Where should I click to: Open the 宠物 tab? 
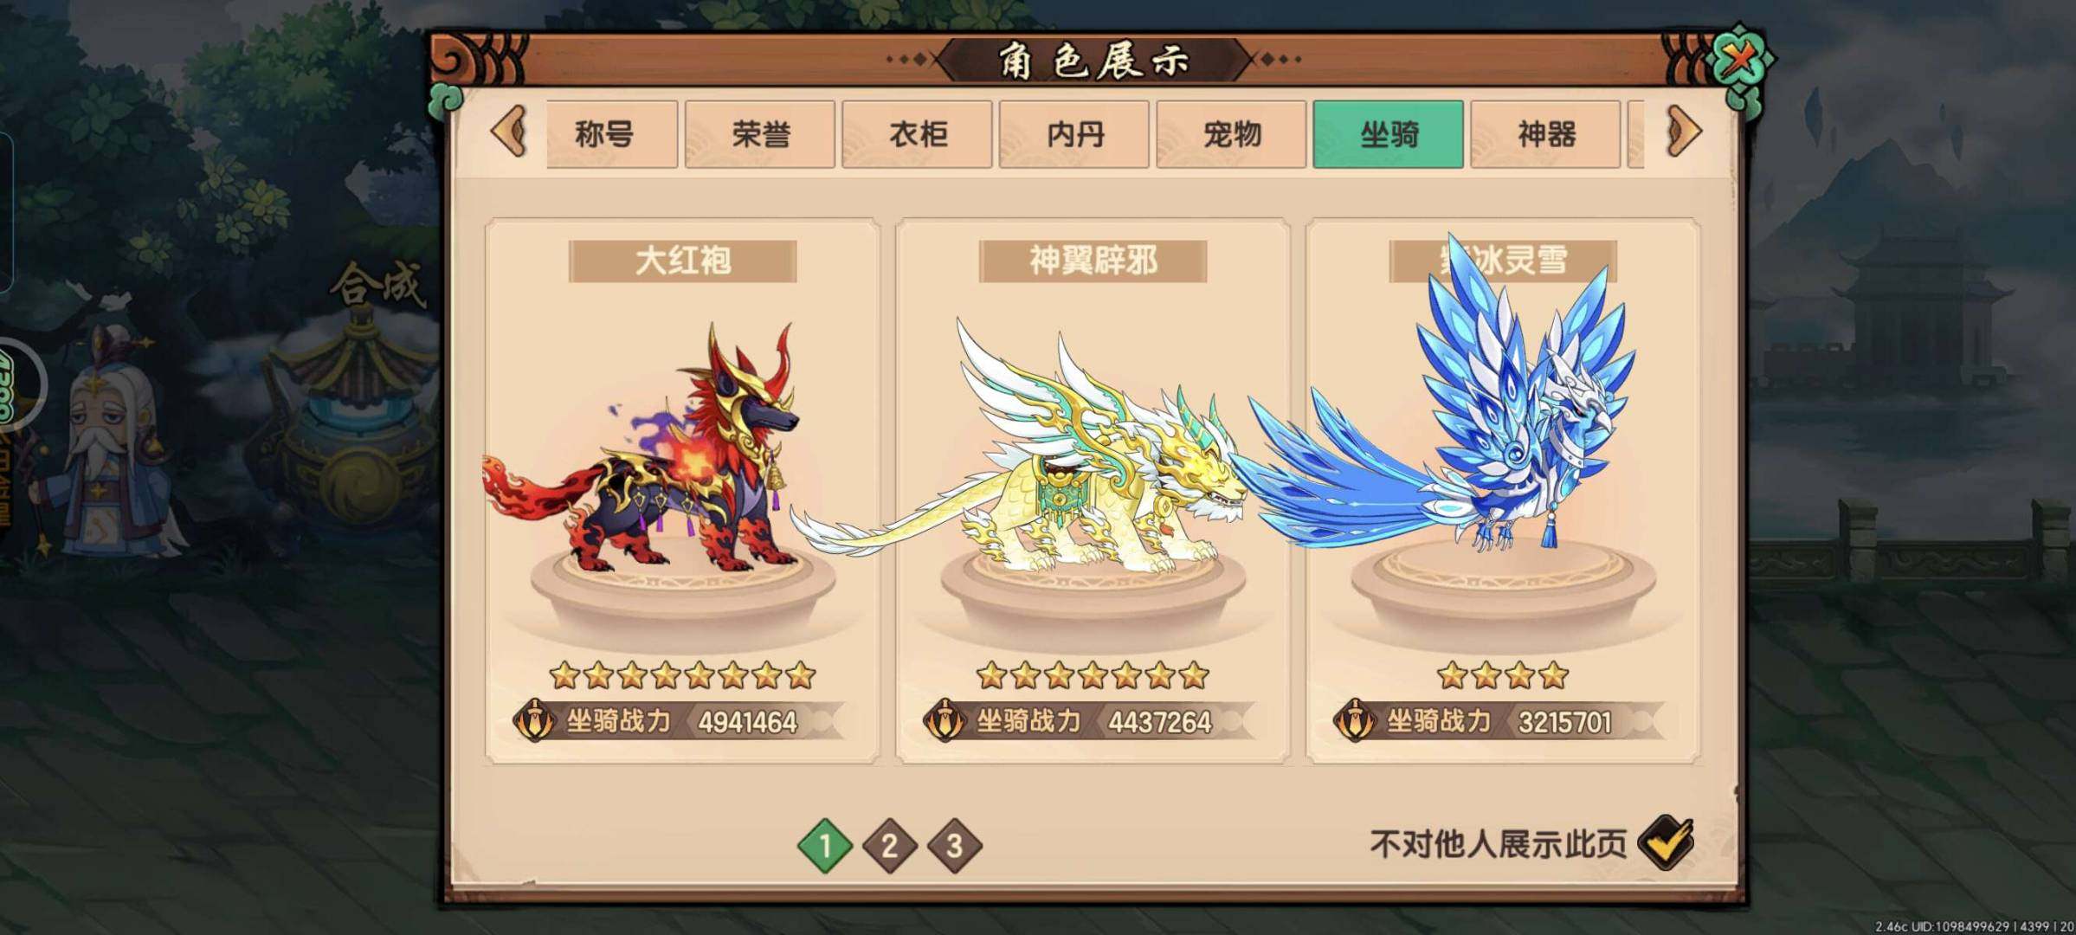(x=1231, y=134)
